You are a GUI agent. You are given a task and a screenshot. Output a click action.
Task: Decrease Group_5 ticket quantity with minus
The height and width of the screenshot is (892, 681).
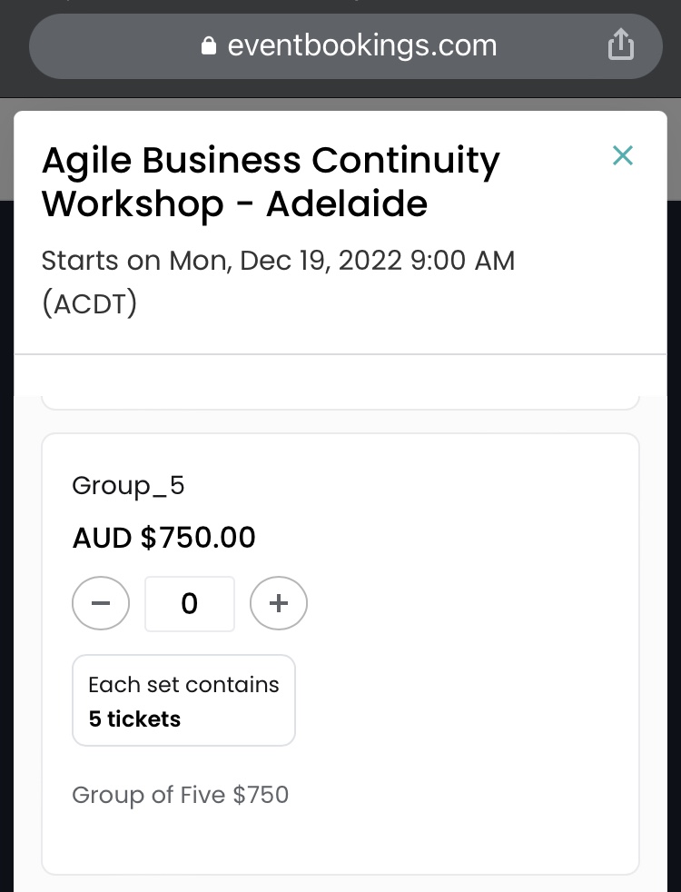click(x=101, y=603)
